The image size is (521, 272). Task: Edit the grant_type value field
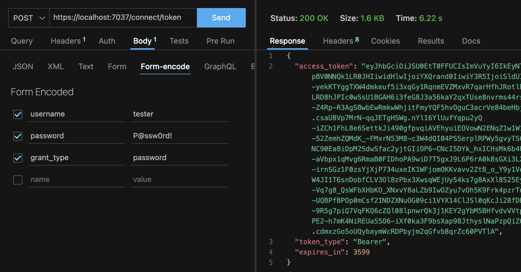tap(179, 158)
